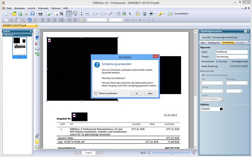
Task: Click the black Füllfarbe color swatch
Action: pyautogui.click(x=221, y=109)
